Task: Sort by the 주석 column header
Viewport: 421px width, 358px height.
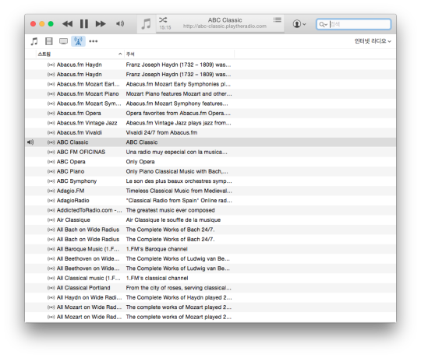Action: click(179, 54)
